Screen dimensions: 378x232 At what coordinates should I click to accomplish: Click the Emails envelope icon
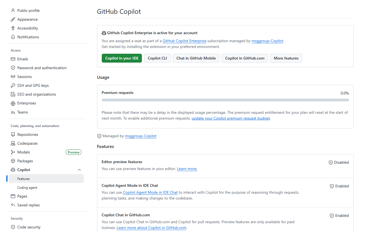pyautogui.click(x=13, y=59)
